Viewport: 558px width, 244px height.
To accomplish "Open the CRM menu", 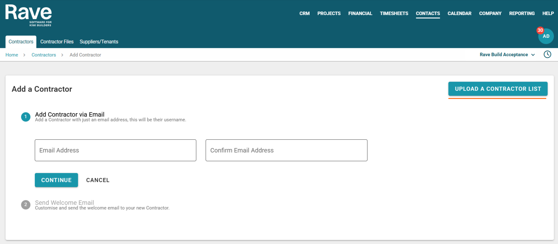I will point(304,13).
